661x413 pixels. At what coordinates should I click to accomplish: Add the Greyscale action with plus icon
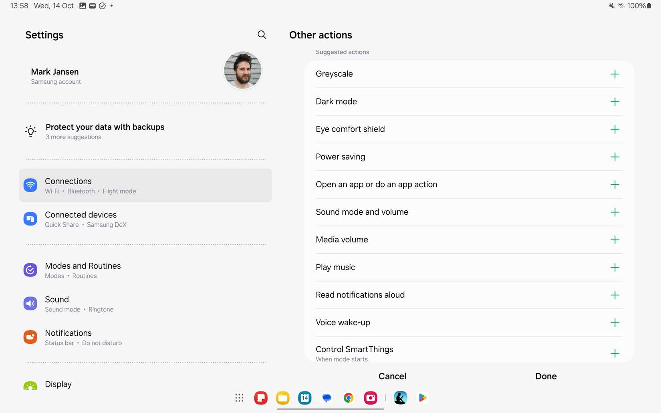tap(615, 74)
